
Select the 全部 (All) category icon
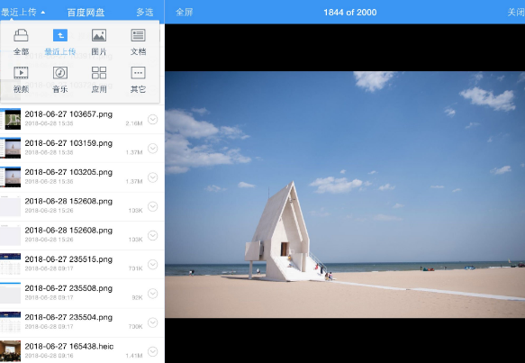point(21,35)
